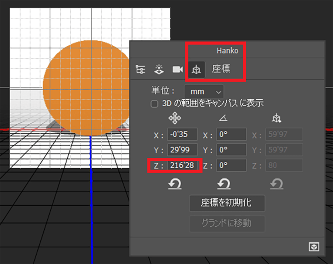333x264 pixels.
Task: Reset rotation with the middle undo arrow
Action: (x=224, y=184)
